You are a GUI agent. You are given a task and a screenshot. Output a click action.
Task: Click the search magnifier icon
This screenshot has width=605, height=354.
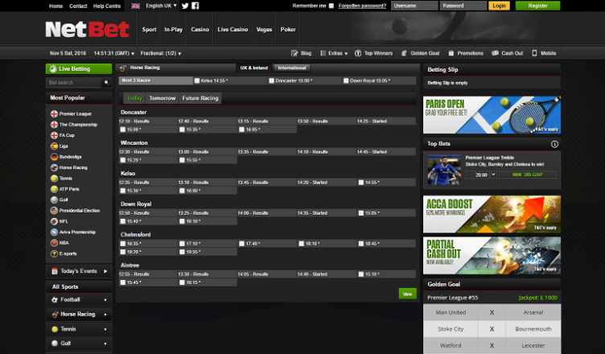point(106,83)
